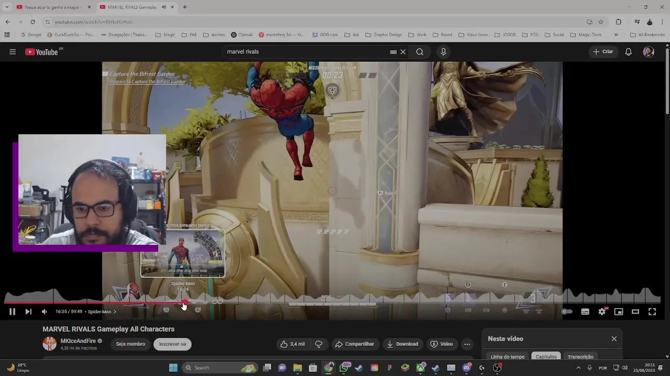Pause the video playback

[12, 312]
